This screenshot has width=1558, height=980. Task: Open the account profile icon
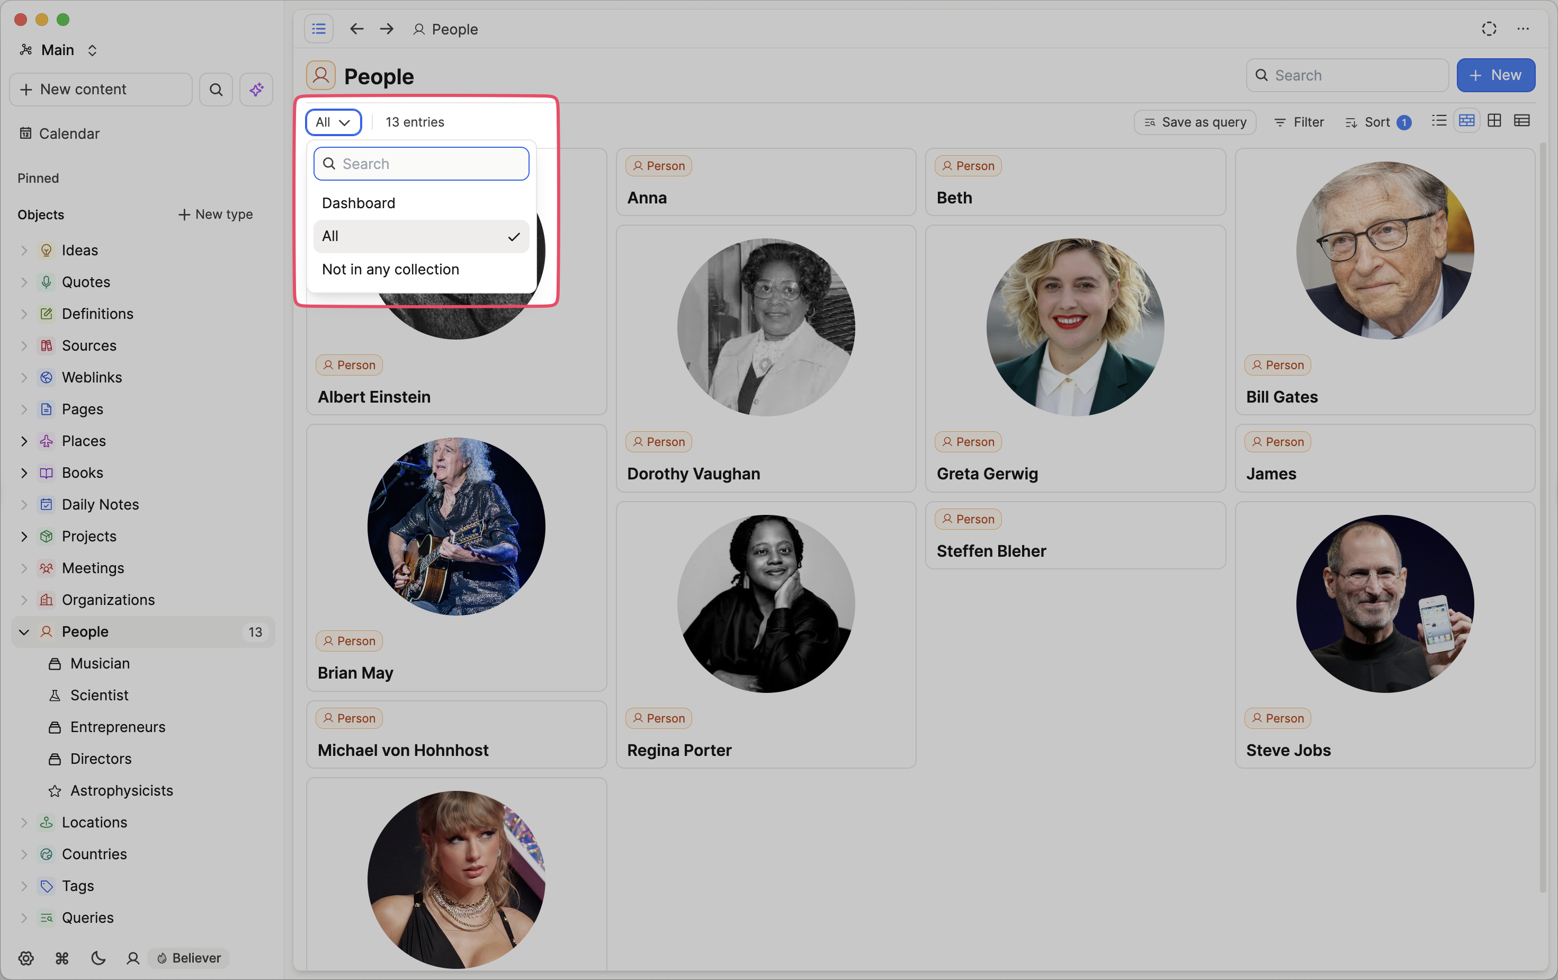click(132, 958)
